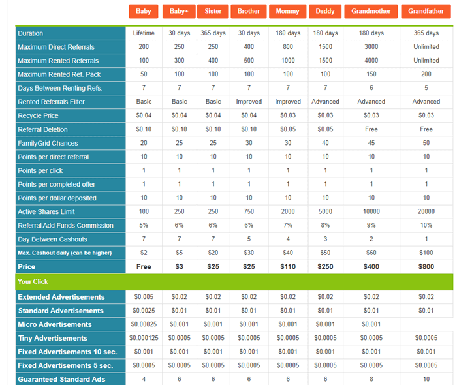Click the FamilyGrid Chances label
The height and width of the screenshot is (385, 457).
point(48,143)
